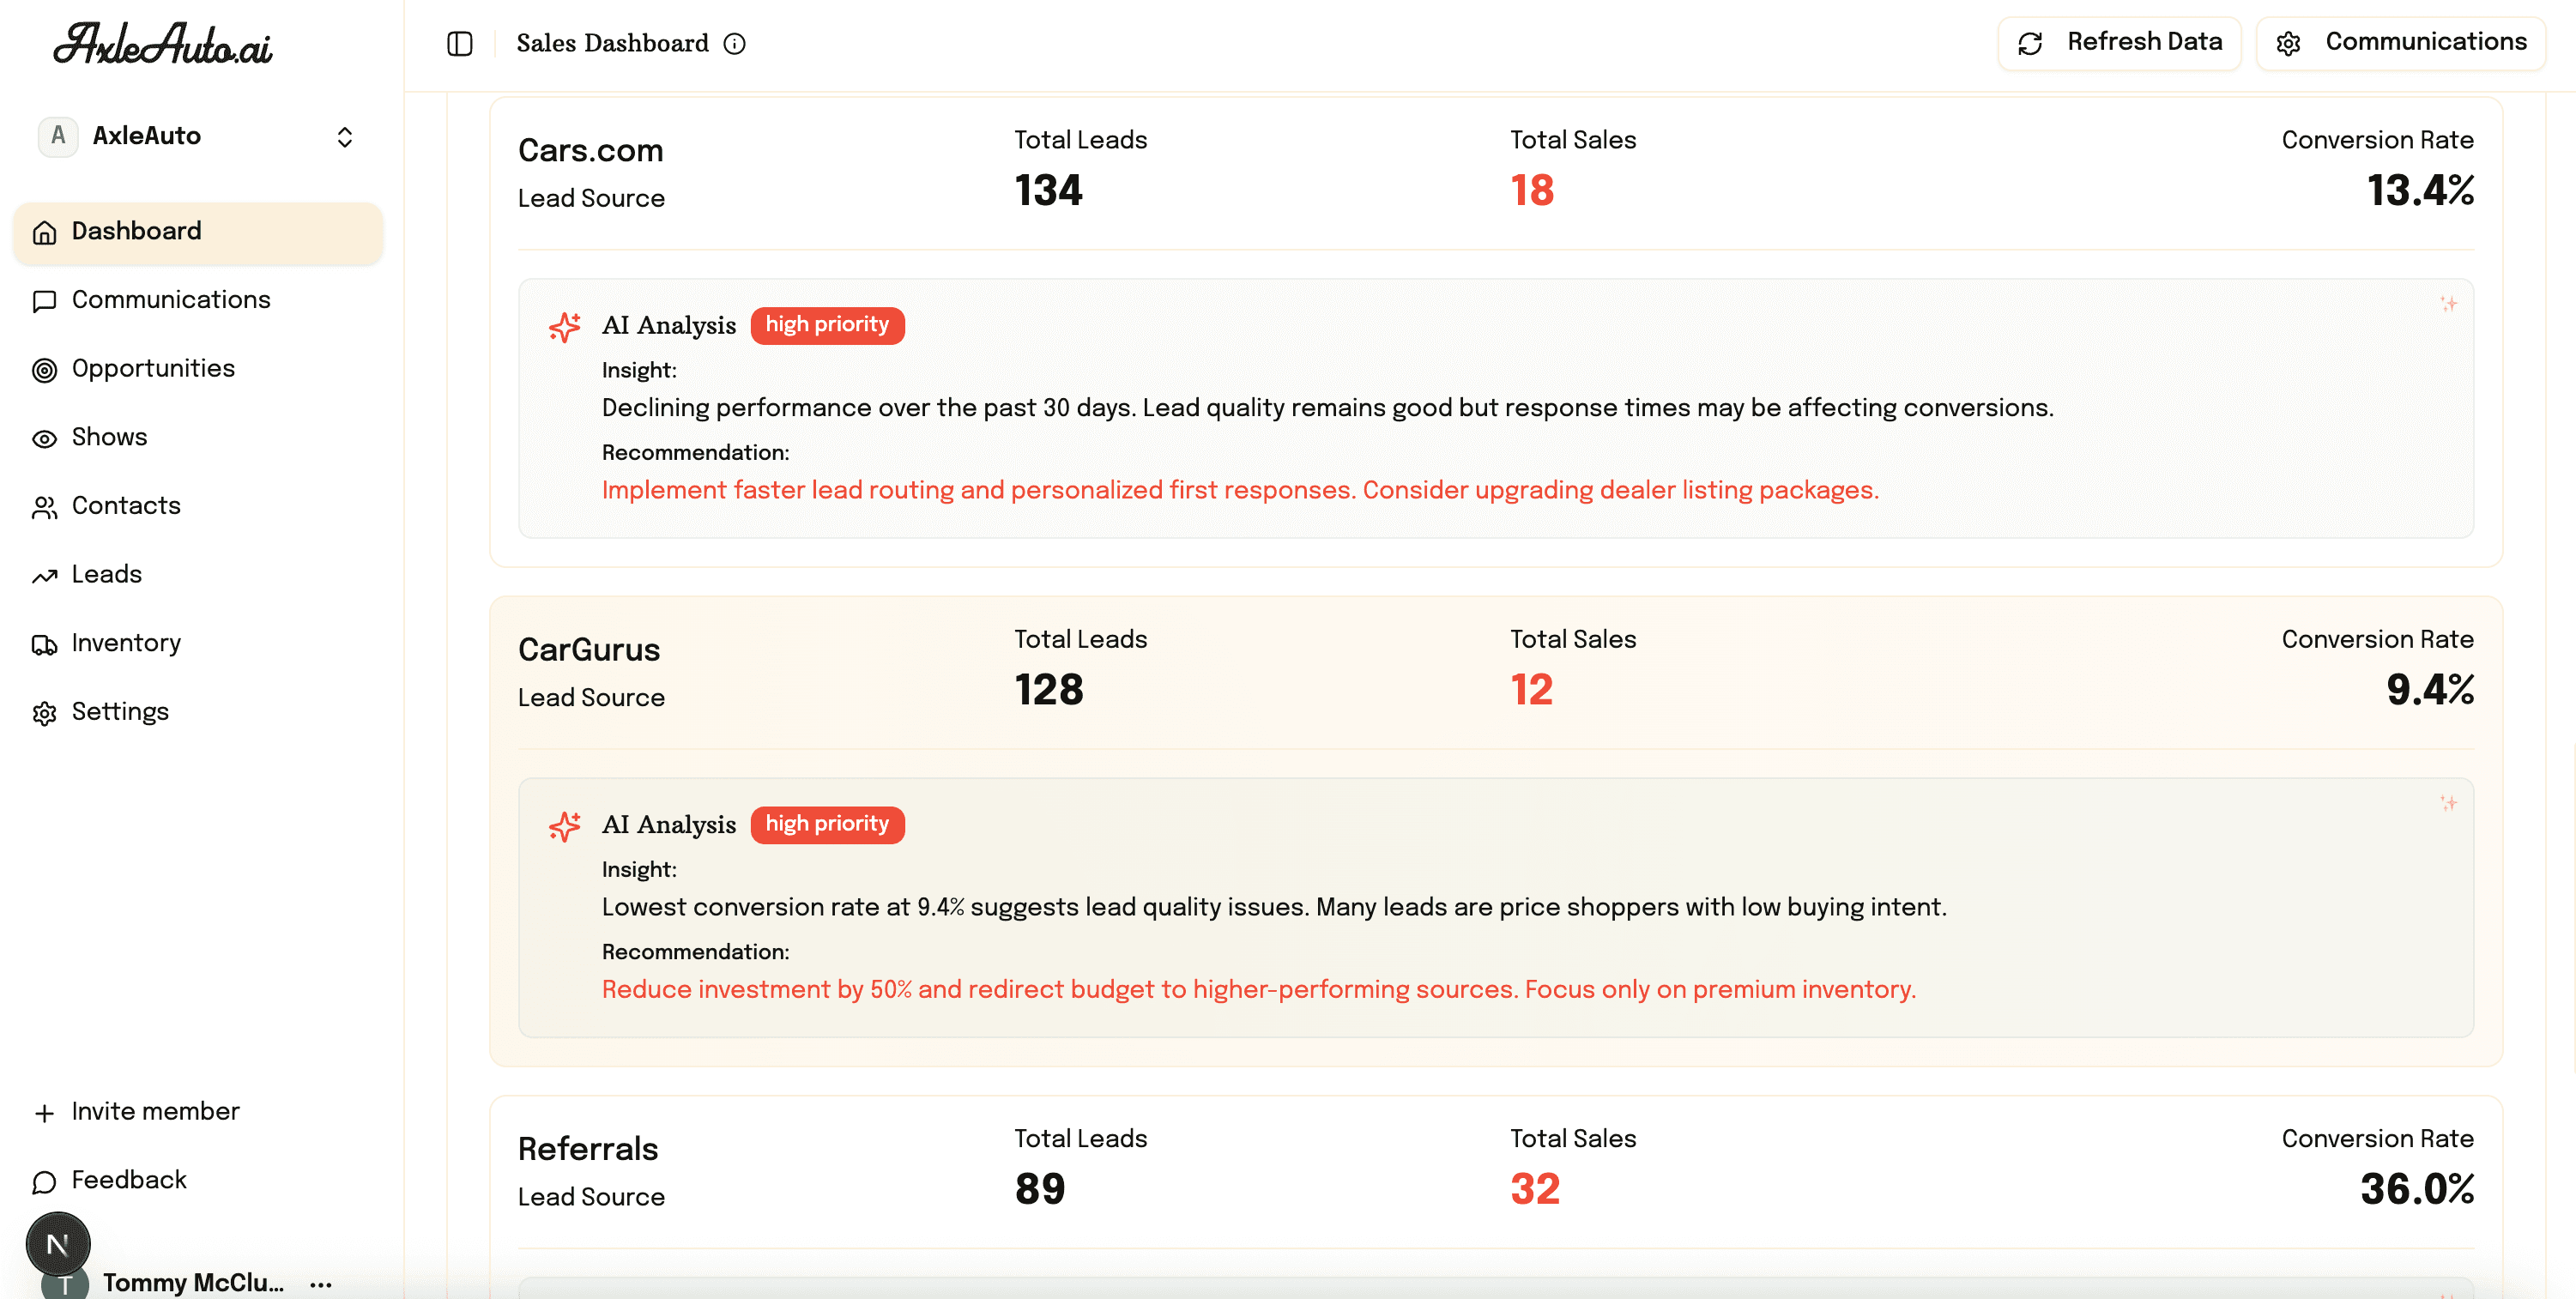This screenshot has width=2576, height=1299.
Task: Click the AxleAuto avatar badge
Action: [x=58, y=136]
